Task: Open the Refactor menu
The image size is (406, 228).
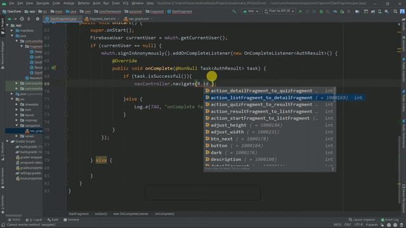Action: 84,3
